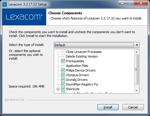
Task: Click the Lexacom logo banner
Action: tap(24, 17)
